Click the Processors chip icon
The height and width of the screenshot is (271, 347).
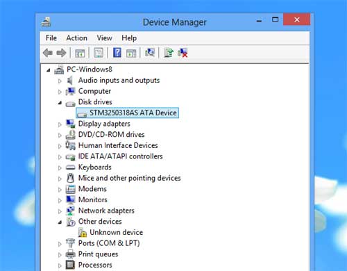70,265
